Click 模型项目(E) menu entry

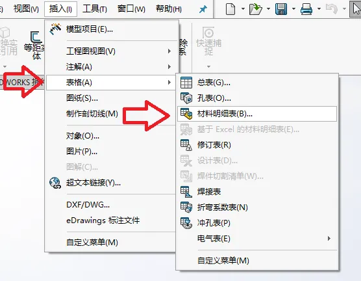(112, 29)
